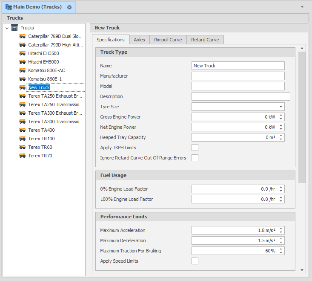The height and width of the screenshot is (281, 312).
Task: Enable the Apply TKPH Limits checkbox
Action: coord(195,148)
